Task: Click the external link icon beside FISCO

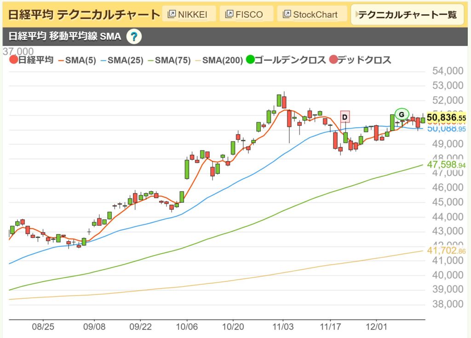Action: click(x=229, y=14)
